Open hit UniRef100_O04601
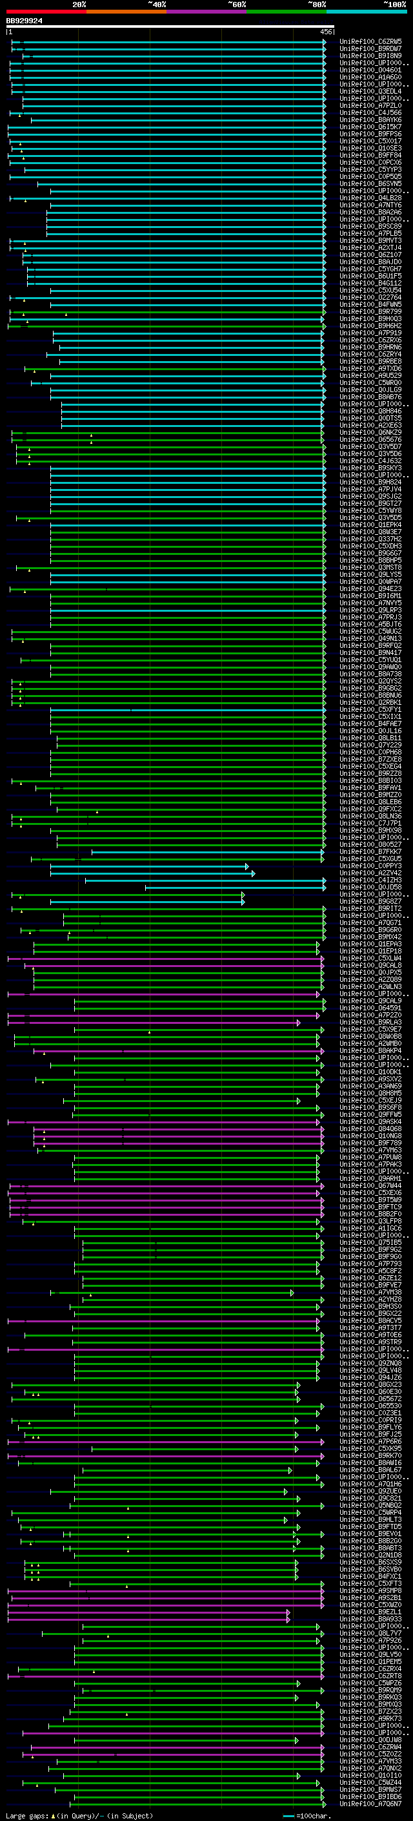This screenshot has width=413, height=1821. [x=370, y=70]
